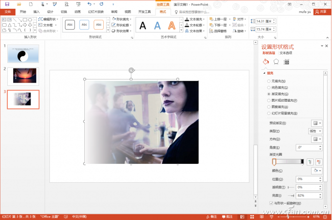Toggle 与形状一起旋转 checkbox
Viewport: 332px width, 220px height.
(270, 203)
